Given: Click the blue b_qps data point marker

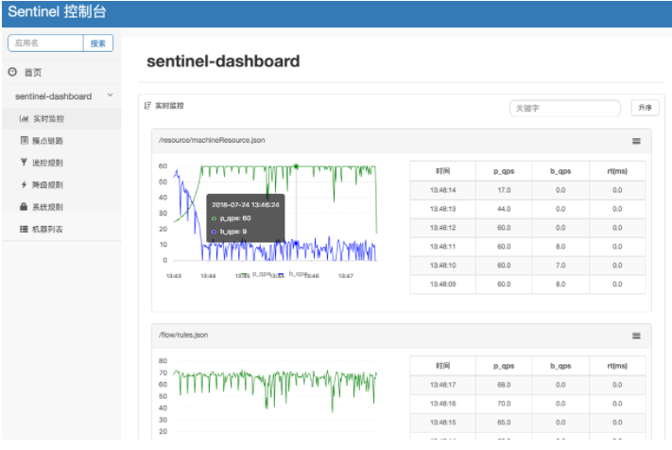Looking at the screenshot, I should 296,243.
